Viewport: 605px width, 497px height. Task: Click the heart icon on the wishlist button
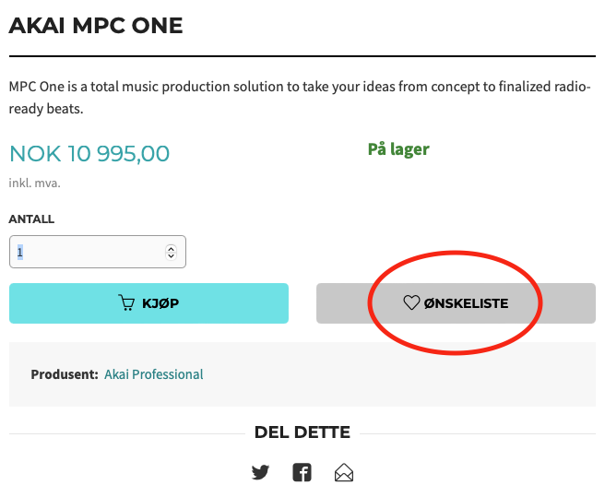pos(411,302)
